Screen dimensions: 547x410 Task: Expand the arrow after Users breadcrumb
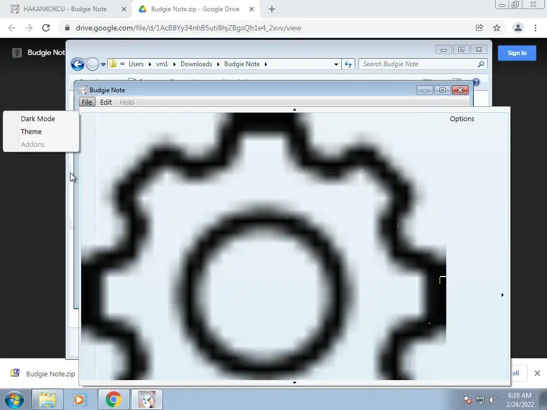tap(150, 64)
